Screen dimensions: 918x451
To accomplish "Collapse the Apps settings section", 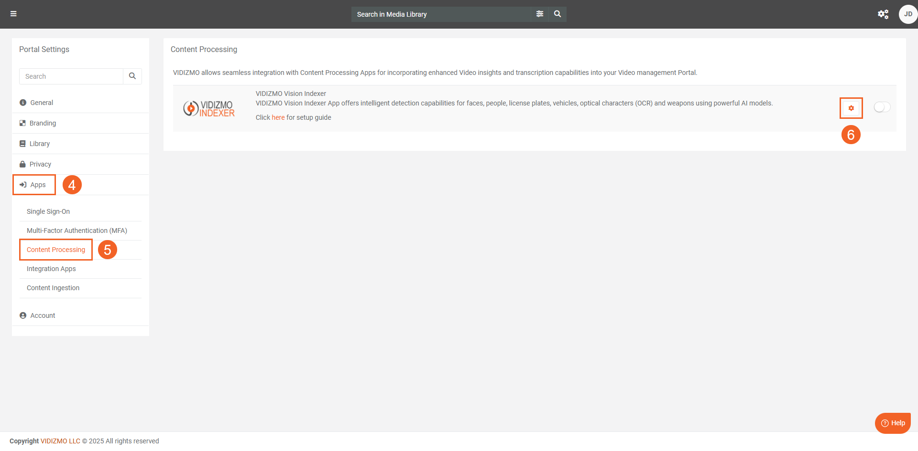I will pyautogui.click(x=38, y=185).
